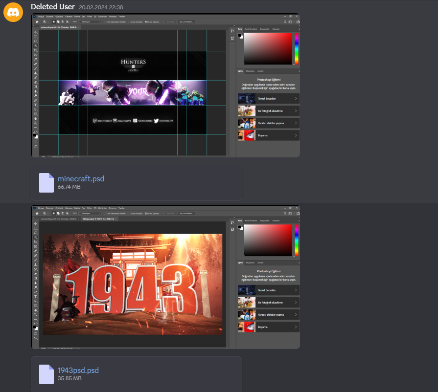Switch to Kitaplıklar tab in the 1943 screenshot
438x392 pixels.
[250, 263]
